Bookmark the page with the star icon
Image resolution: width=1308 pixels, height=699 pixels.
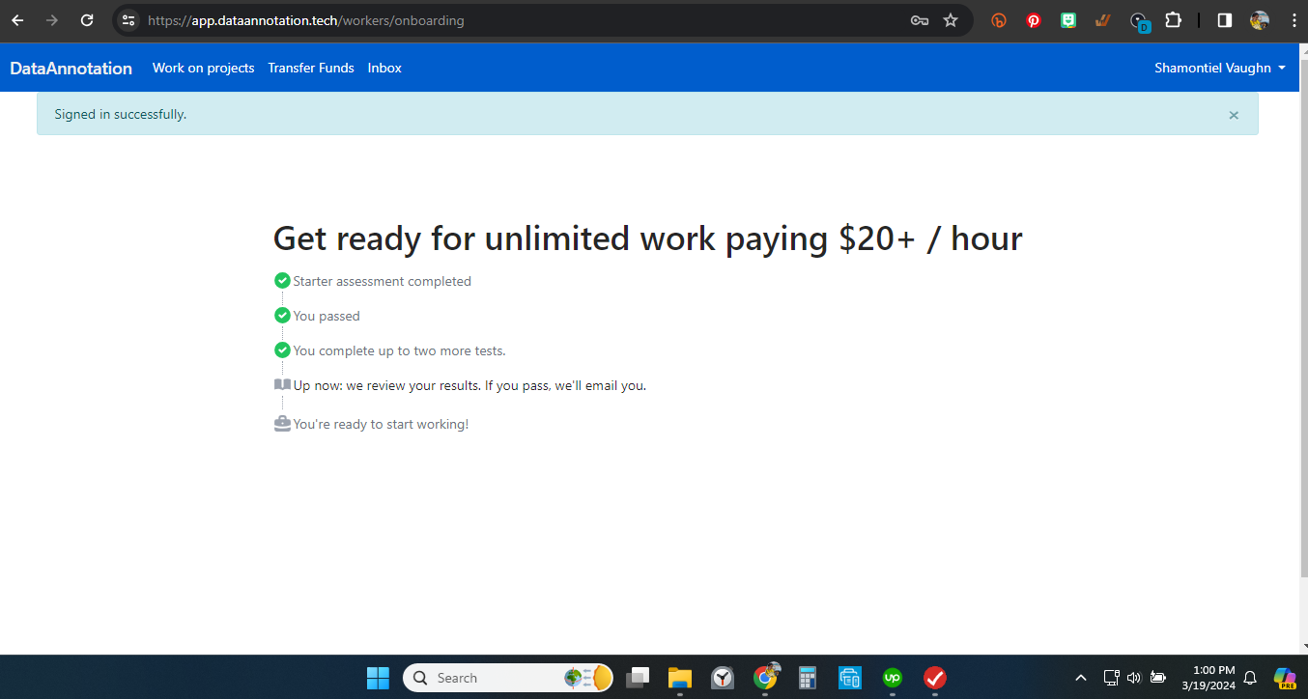(x=950, y=19)
